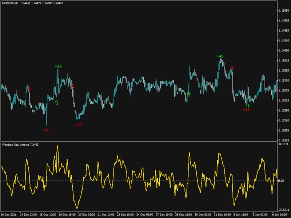Click the 0.00 indicator zero level label
This screenshot has height=218, width=291.
(281, 181)
